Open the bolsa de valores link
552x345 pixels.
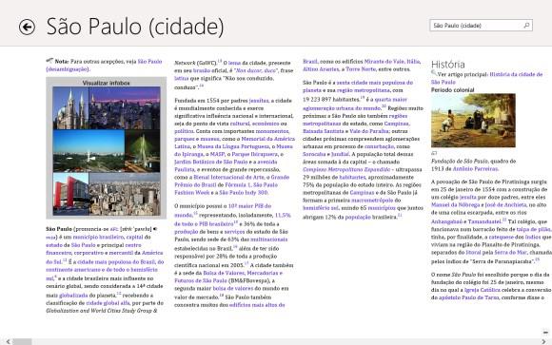pyautogui.click(x=233, y=288)
